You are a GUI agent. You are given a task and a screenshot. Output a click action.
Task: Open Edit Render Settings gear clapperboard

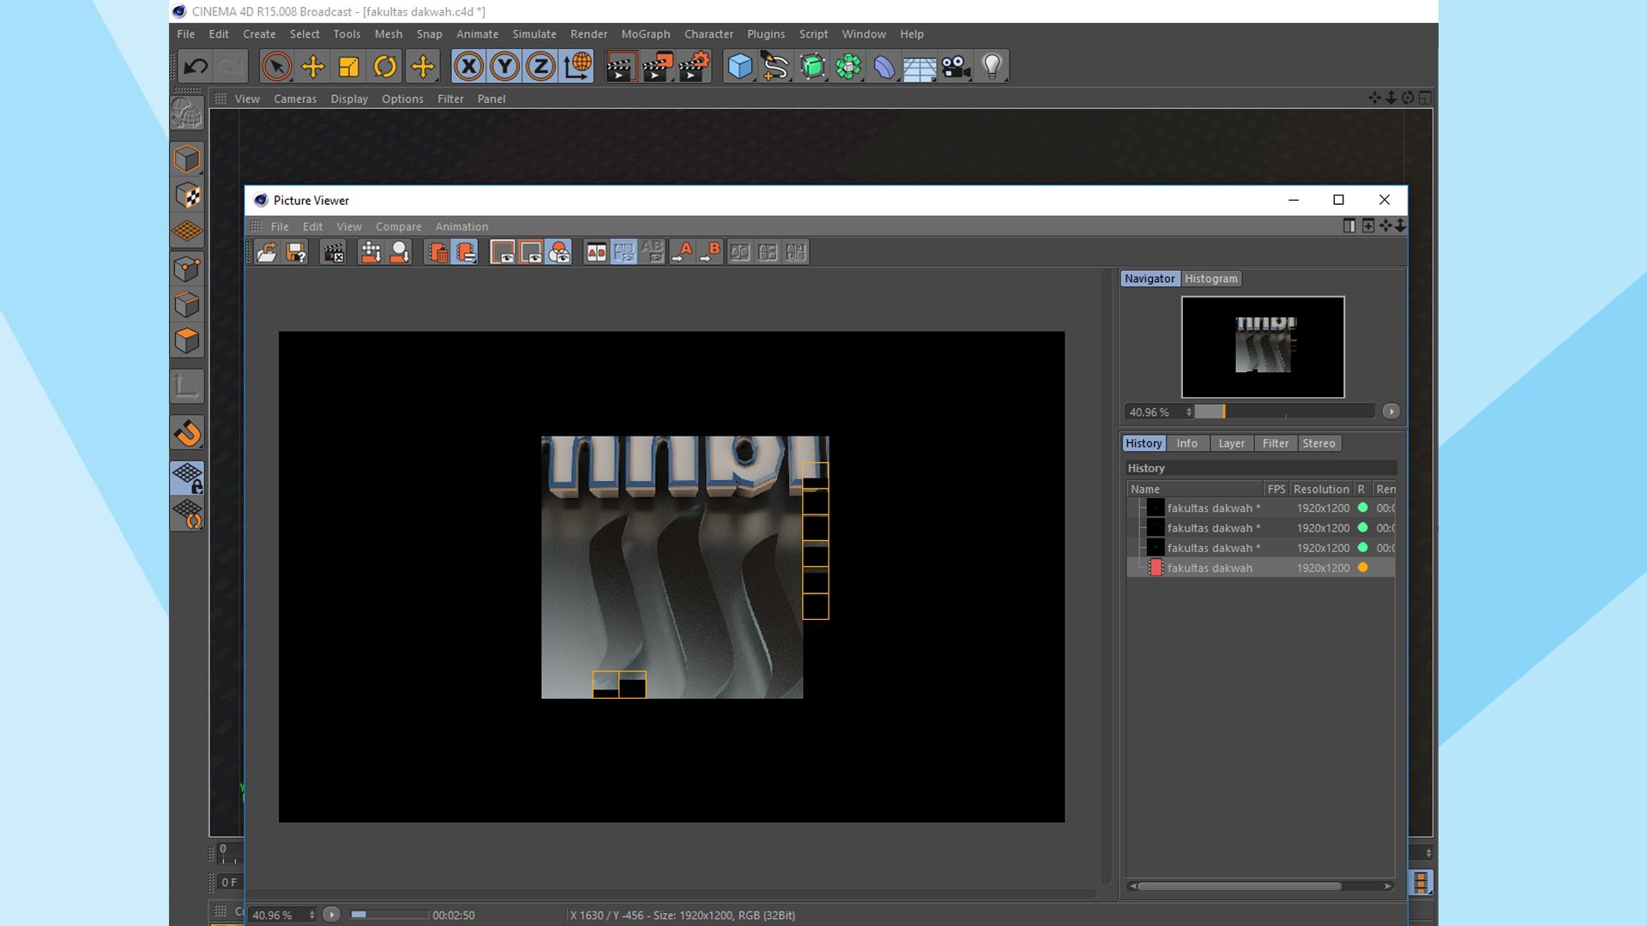pyautogui.click(x=694, y=66)
